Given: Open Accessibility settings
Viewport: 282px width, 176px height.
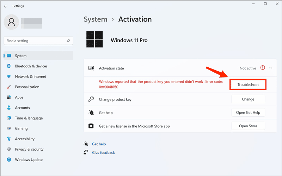Looking at the screenshot, I should pyautogui.click(x=38, y=139).
